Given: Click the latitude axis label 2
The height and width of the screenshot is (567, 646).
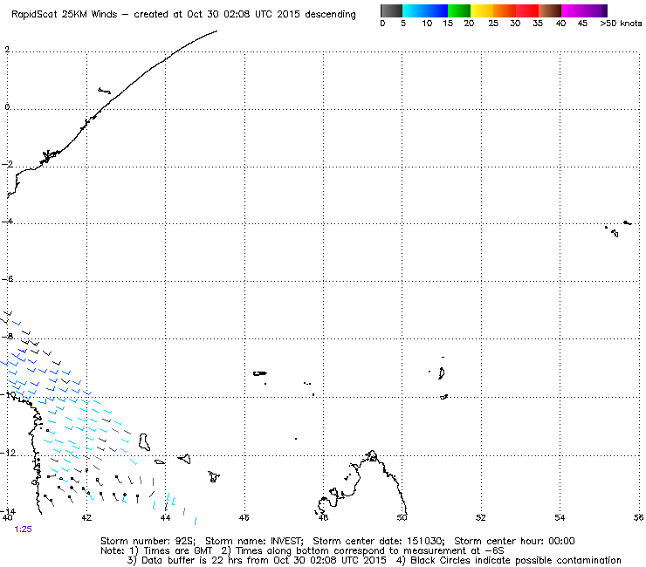Looking at the screenshot, I should (x=7, y=50).
